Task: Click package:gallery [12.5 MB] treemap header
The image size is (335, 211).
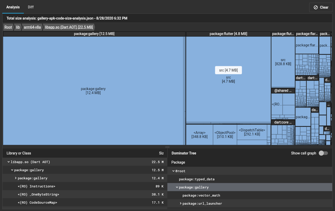Action: click(94, 34)
